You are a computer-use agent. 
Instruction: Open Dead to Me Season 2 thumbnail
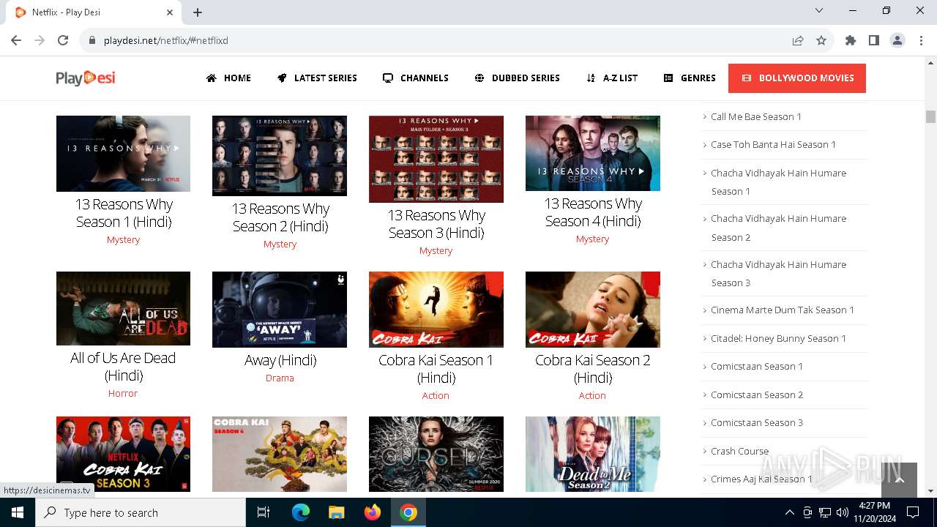click(x=593, y=454)
